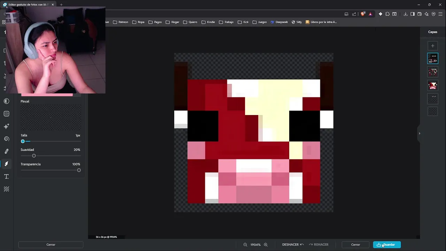Open the Juegos bookmark folder
This screenshot has width=446, height=251.
click(260, 22)
